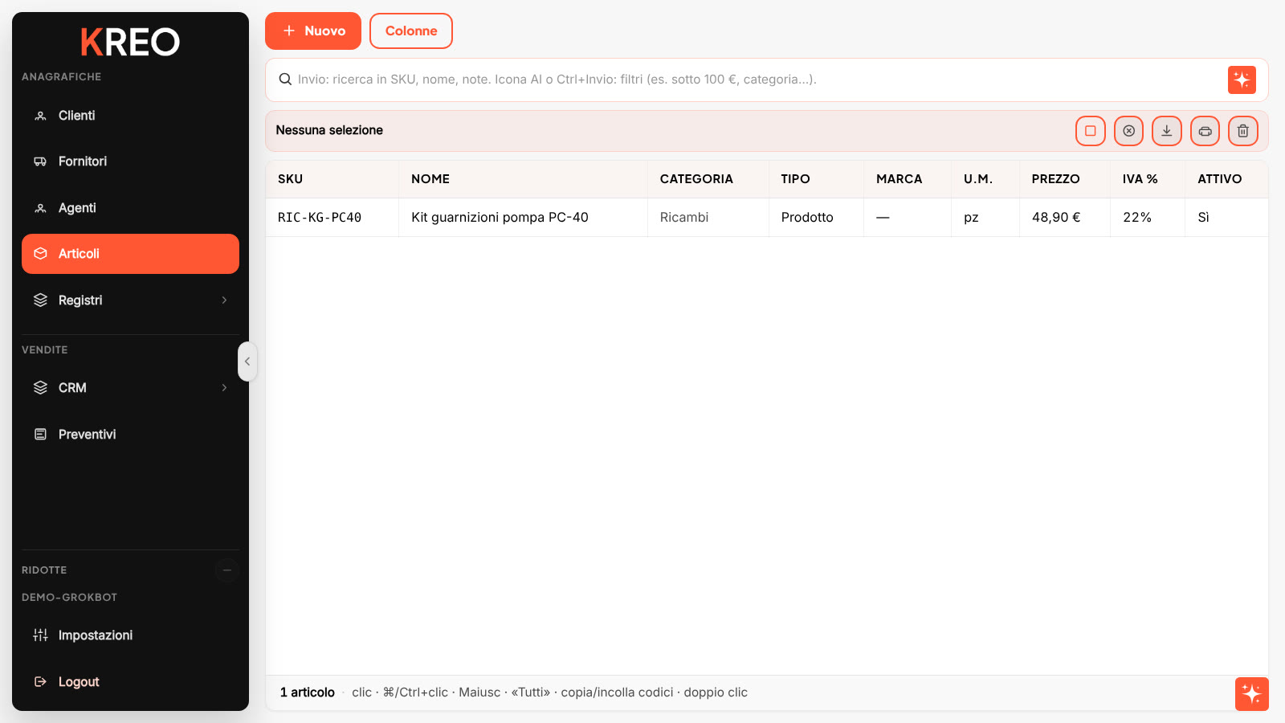Collapse the sidebar with the arrow handle
The height and width of the screenshot is (723, 1285).
[x=247, y=361]
